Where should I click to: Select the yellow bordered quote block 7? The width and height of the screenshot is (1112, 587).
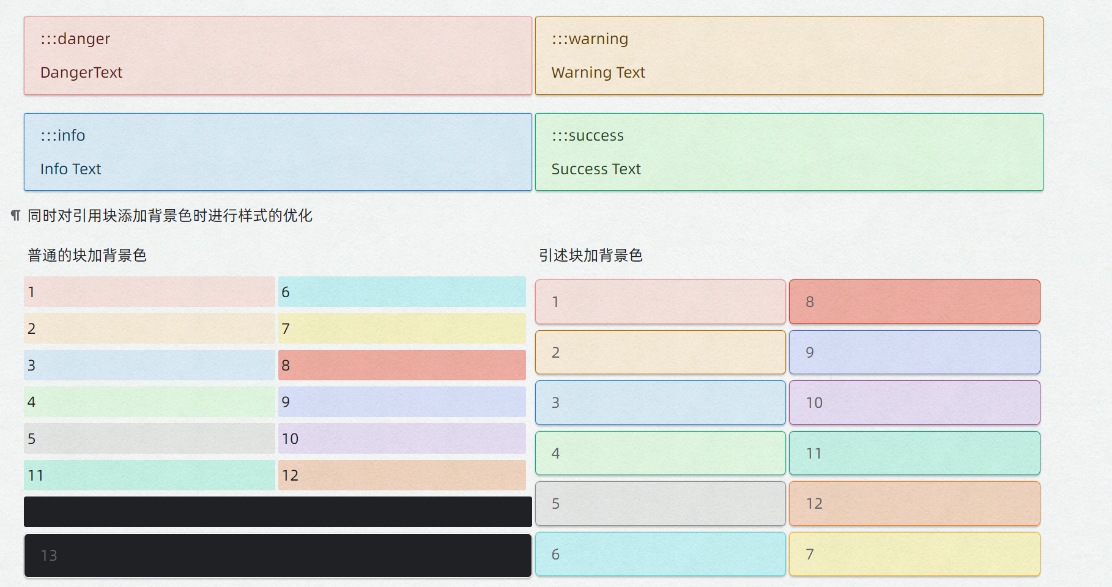(914, 554)
